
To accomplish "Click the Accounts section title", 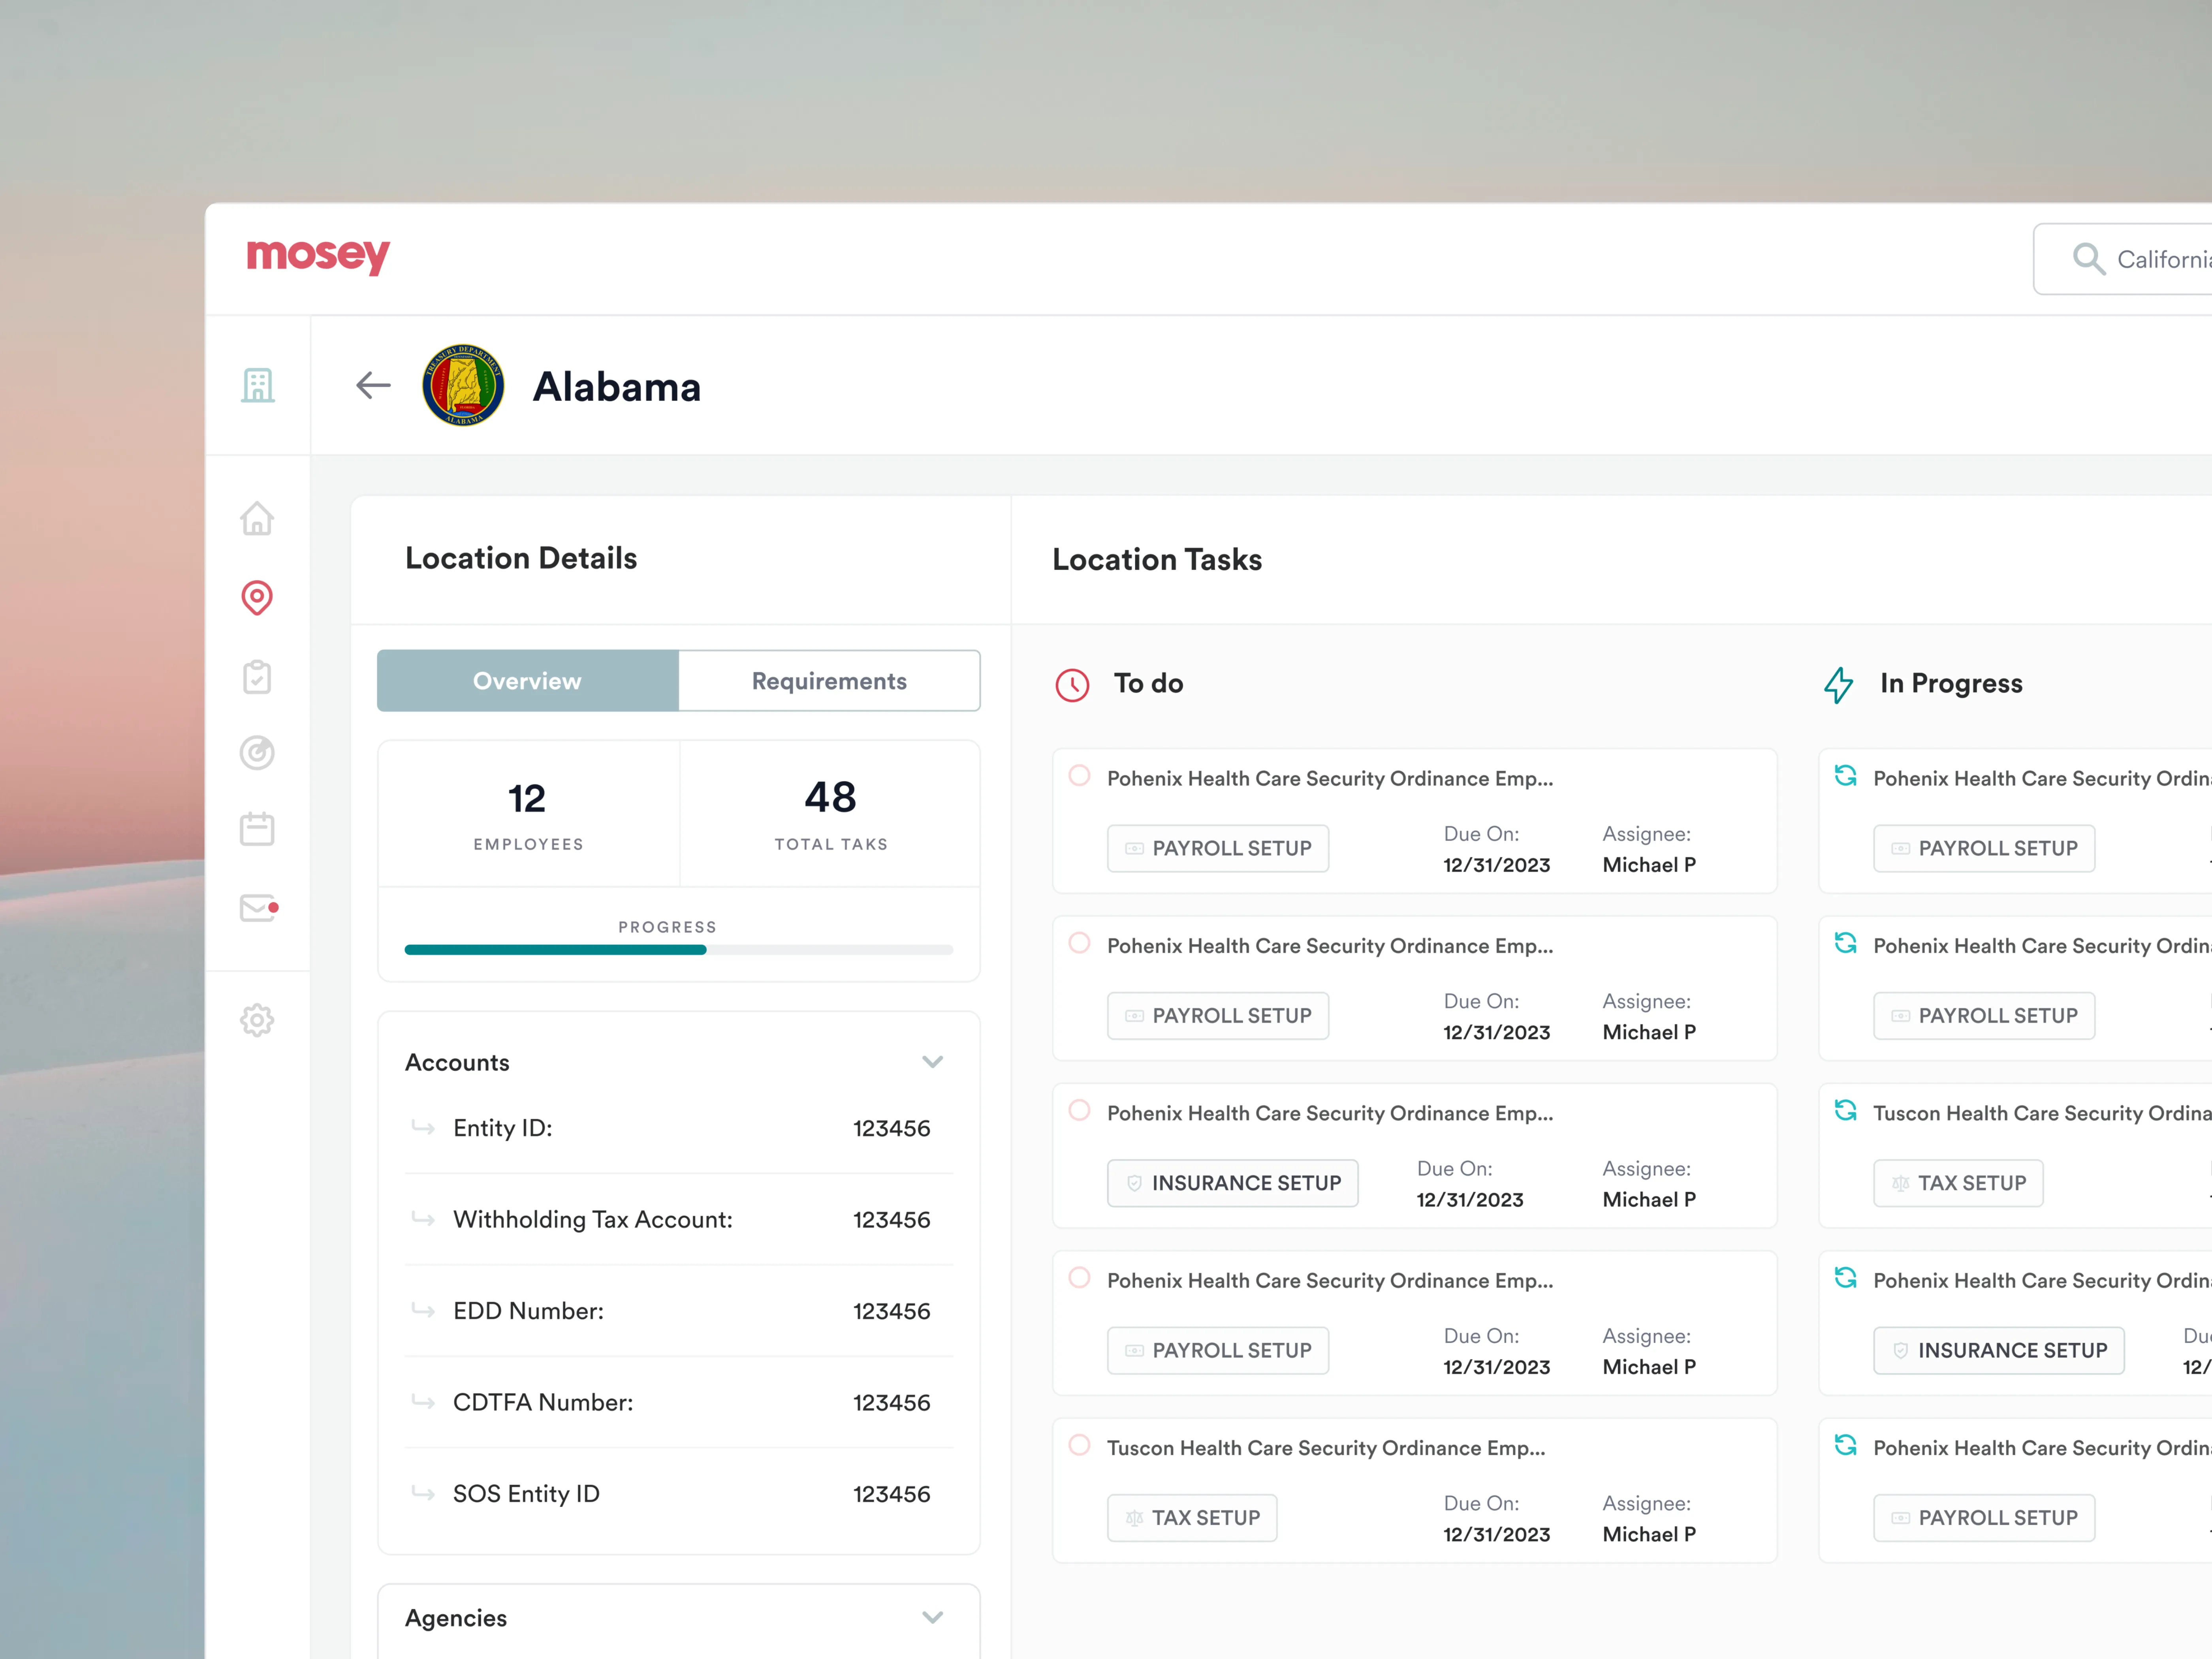I will pyautogui.click(x=457, y=1062).
